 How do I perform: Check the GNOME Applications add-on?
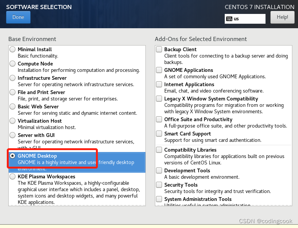(159, 70)
